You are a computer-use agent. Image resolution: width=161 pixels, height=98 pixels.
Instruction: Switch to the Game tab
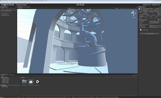point(28,7)
